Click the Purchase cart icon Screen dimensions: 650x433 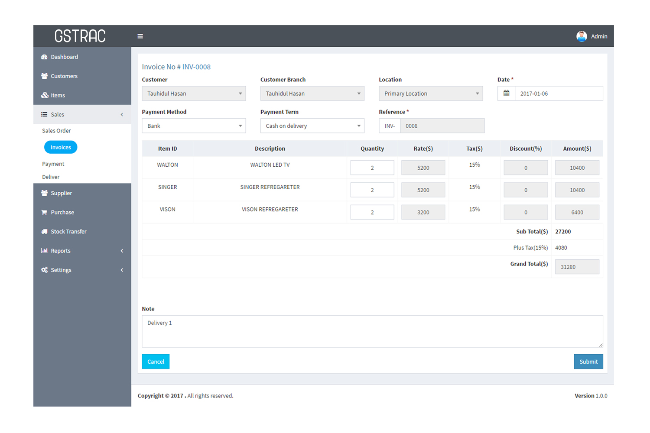tap(44, 212)
